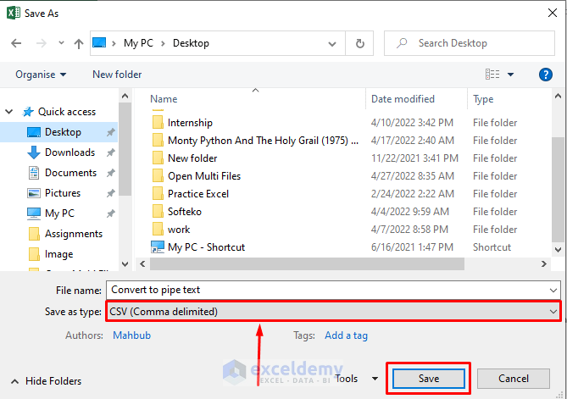
Task: Select Desktop in Quick access
Action: tap(59, 132)
